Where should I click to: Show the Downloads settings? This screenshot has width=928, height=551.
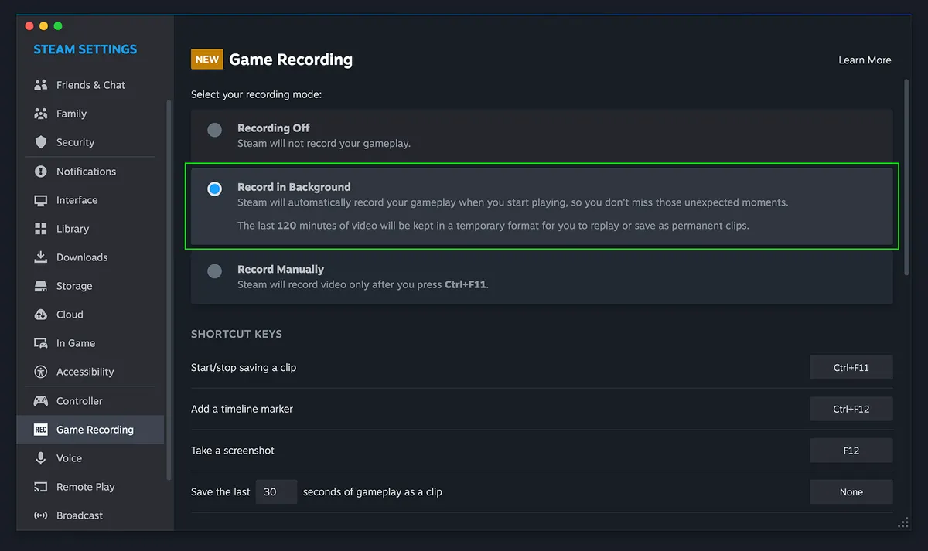click(90, 257)
